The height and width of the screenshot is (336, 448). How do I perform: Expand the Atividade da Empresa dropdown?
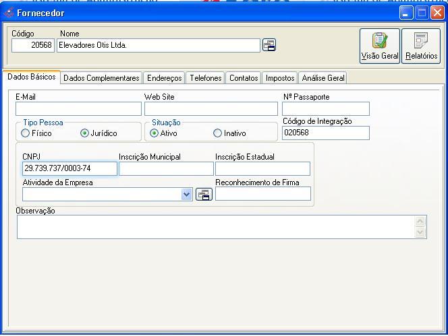[x=187, y=194]
